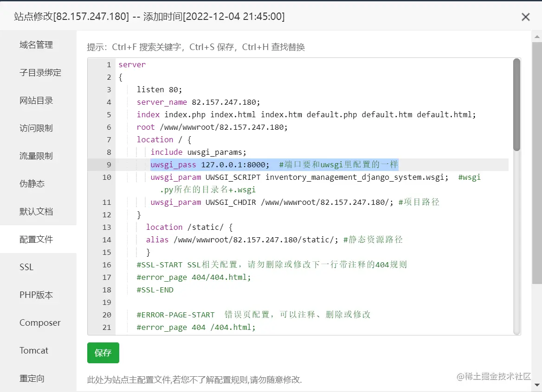Viewport: 542px width, 392px height.
Task: Open the Tomcat configuration
Action: 33,350
